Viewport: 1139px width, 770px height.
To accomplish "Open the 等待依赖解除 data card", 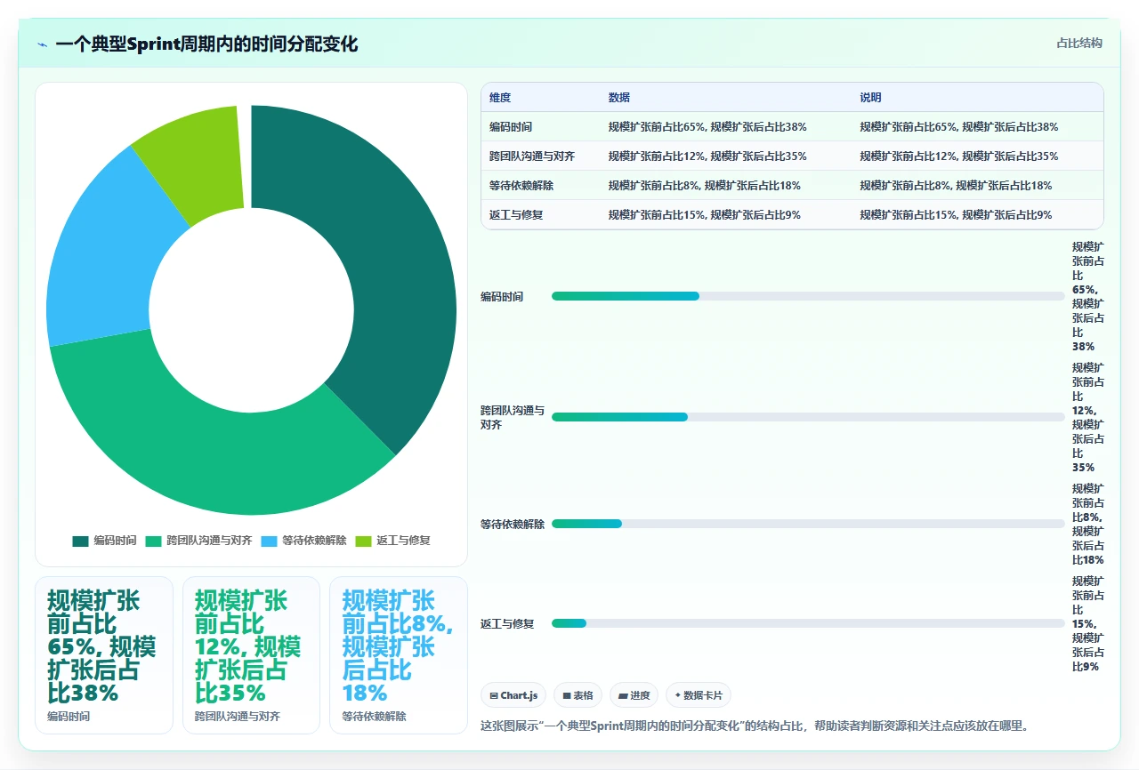I will [399, 655].
